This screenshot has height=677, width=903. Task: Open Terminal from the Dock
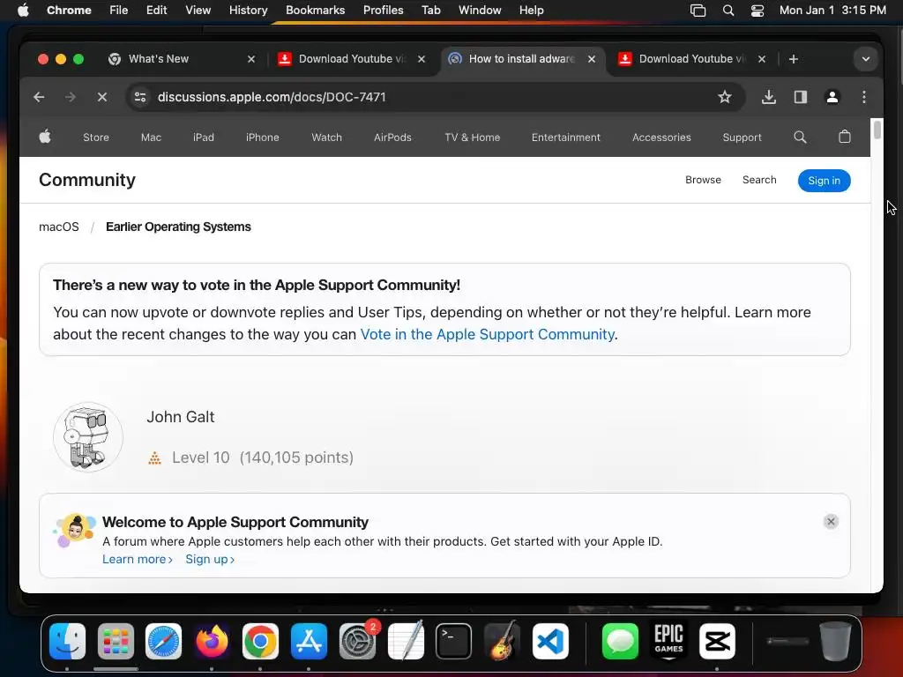pyautogui.click(x=453, y=642)
